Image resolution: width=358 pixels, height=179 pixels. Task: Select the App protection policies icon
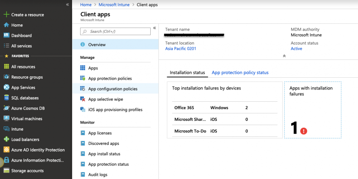pyautogui.click(x=83, y=78)
